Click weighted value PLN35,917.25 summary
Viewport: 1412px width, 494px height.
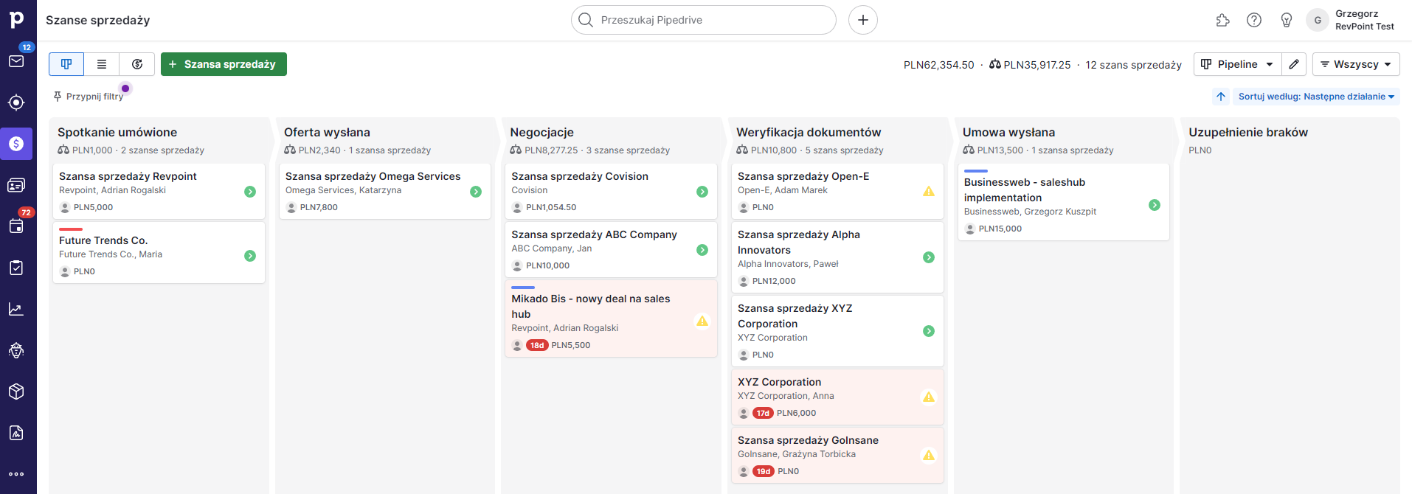(1030, 65)
